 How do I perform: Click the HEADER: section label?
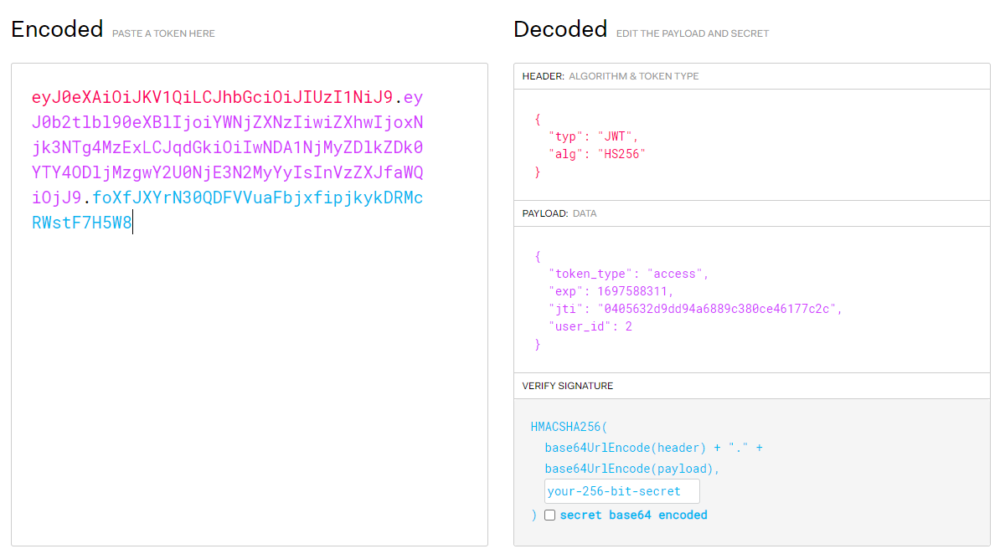(x=543, y=76)
